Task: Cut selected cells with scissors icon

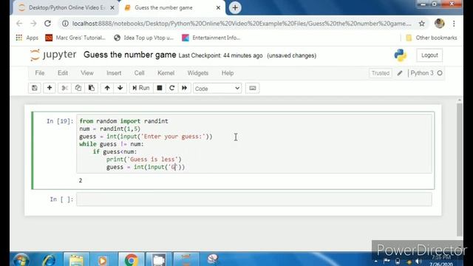Action: click(x=64, y=88)
